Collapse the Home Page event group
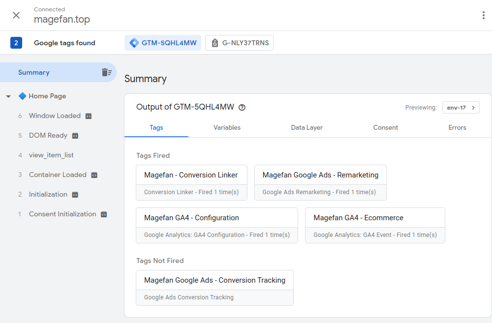Screen dimensions: 492x323 click(8, 96)
